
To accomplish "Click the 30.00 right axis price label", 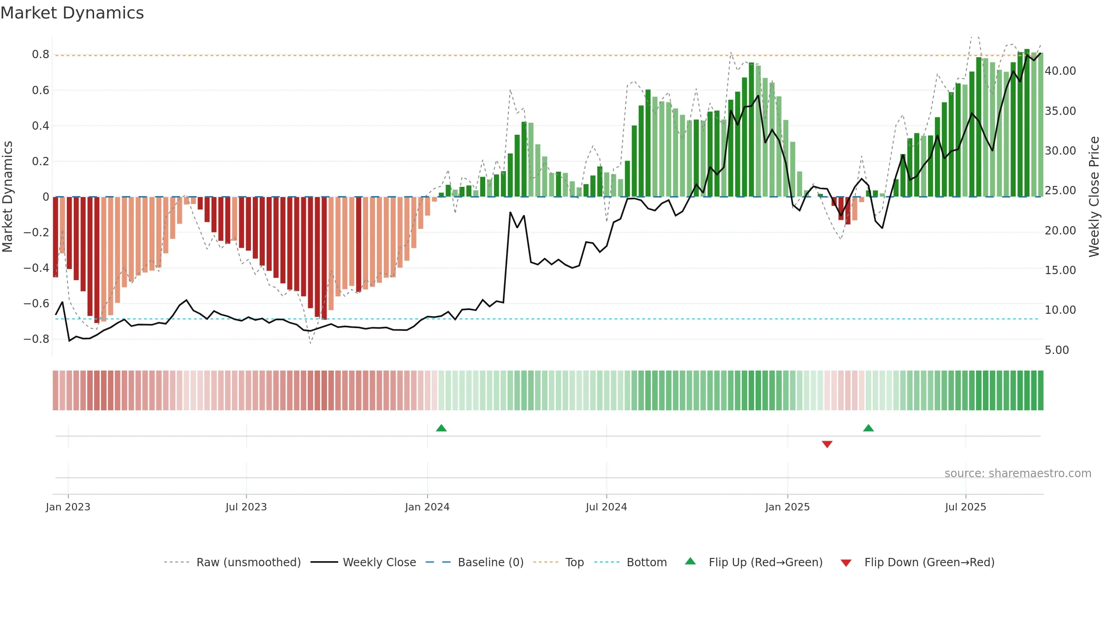I will 1060,150.
